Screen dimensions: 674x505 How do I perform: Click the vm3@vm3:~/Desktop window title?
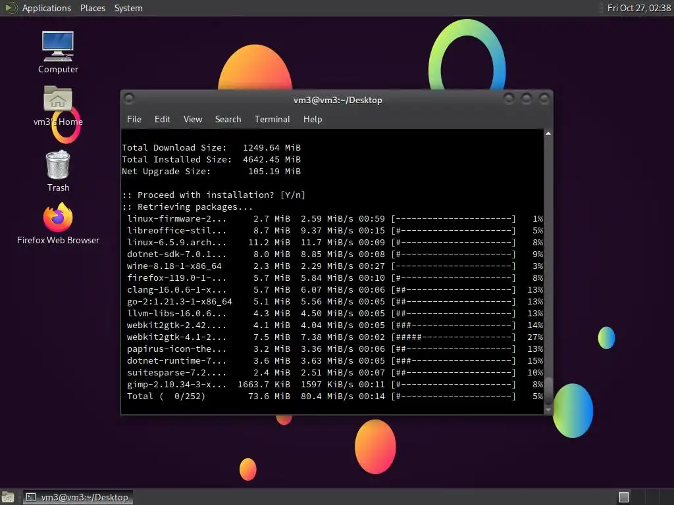point(338,100)
